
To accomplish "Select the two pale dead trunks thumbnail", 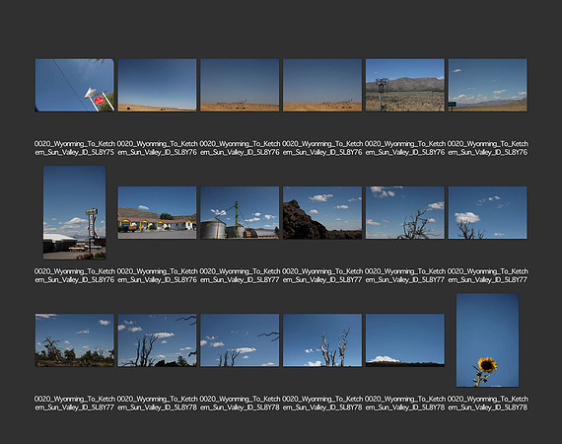I will click(x=322, y=340).
